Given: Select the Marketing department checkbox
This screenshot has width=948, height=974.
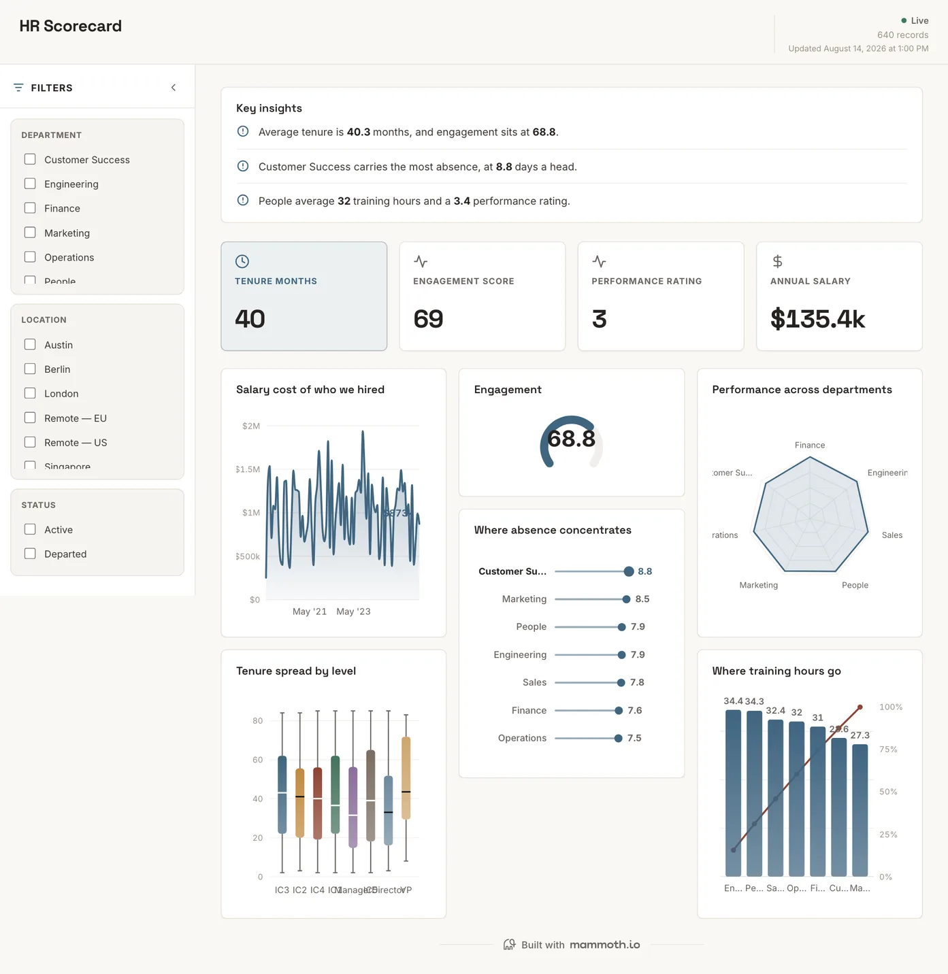Looking at the screenshot, I should pyautogui.click(x=30, y=233).
